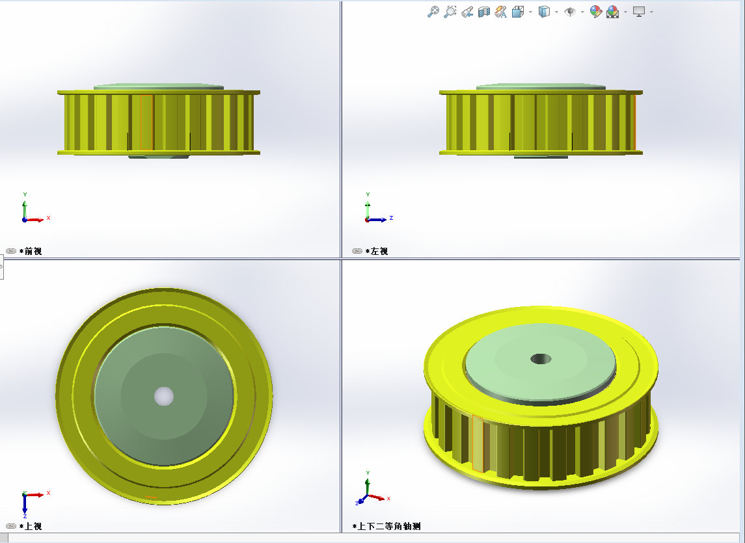The width and height of the screenshot is (745, 543).
Task: Select the orange highlighted tooth in isometric view
Action: 478,444
